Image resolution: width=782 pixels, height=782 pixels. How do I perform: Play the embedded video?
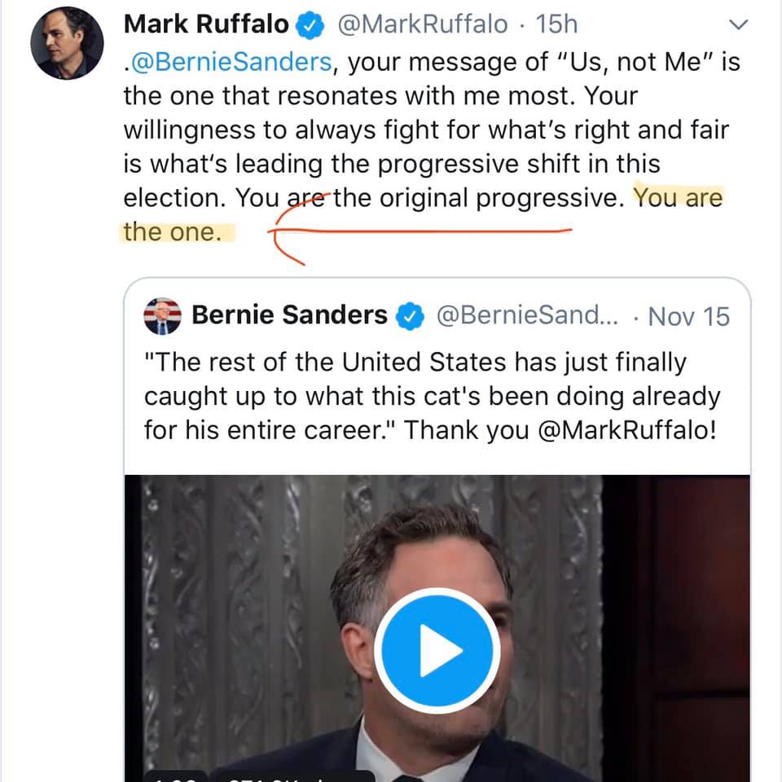click(436, 649)
